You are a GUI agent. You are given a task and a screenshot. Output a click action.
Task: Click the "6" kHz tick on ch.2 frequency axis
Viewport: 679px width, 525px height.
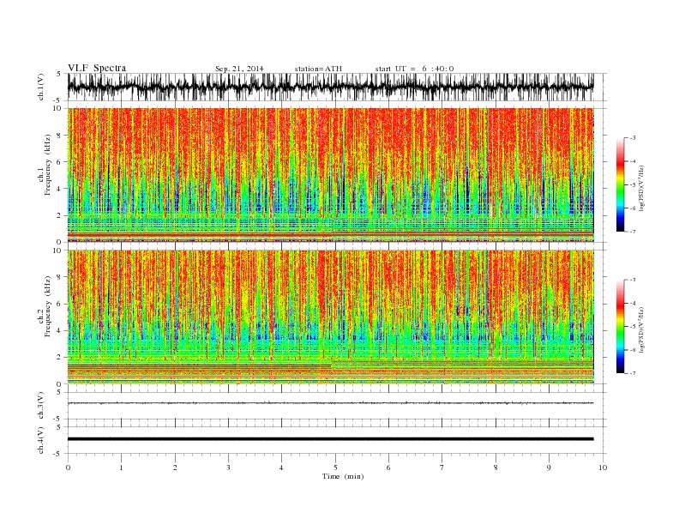(x=59, y=304)
